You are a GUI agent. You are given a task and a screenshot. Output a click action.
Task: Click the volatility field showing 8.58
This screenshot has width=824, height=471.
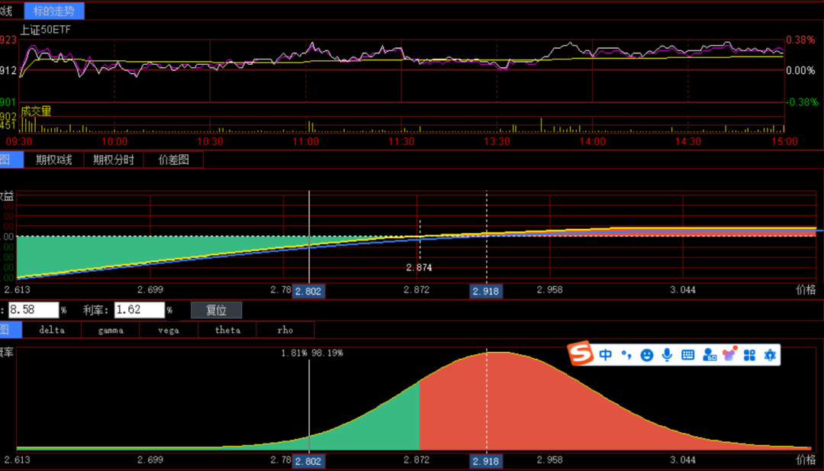[34, 310]
